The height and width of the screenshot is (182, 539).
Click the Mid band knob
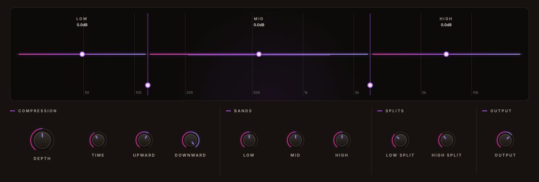pos(295,140)
